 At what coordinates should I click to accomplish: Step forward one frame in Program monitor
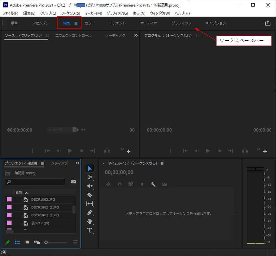pyautogui.click(x=219, y=151)
